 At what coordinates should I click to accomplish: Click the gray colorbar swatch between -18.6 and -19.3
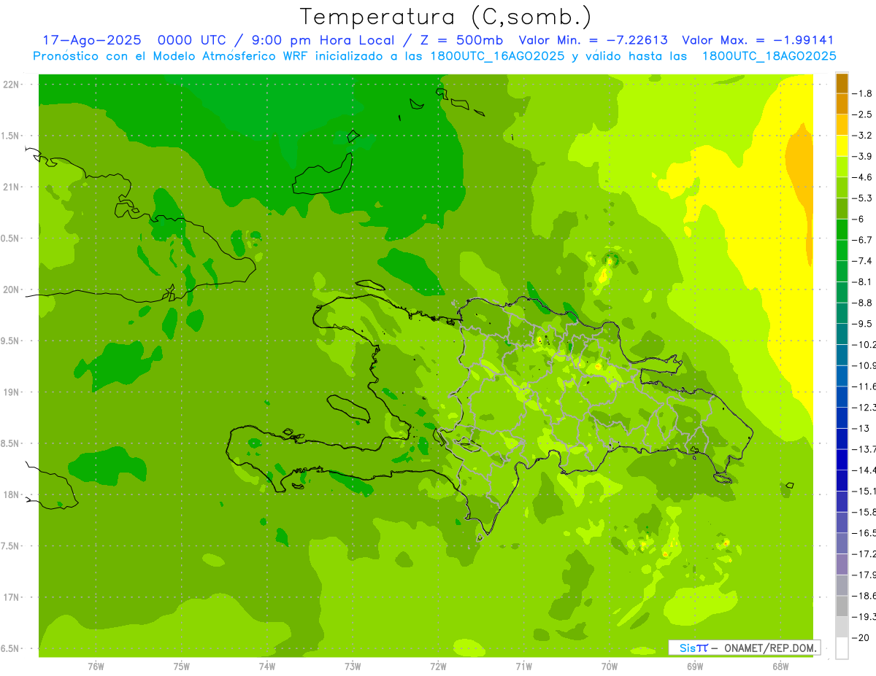842,605
